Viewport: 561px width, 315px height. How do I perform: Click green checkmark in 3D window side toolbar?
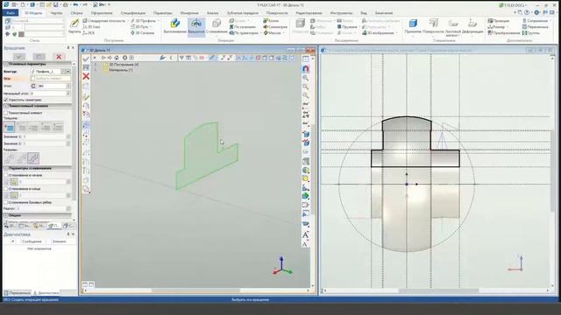pyautogui.click(x=86, y=59)
